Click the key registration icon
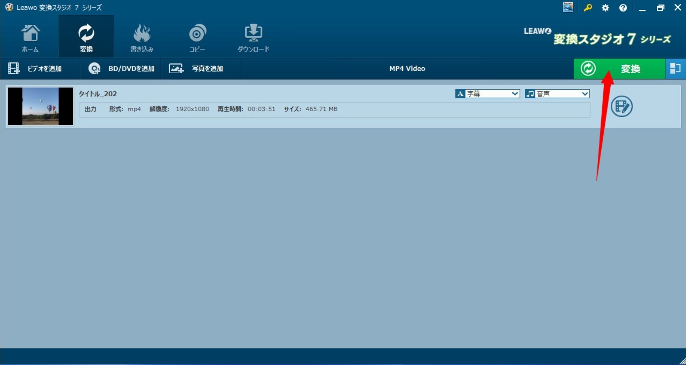 pyautogui.click(x=587, y=8)
